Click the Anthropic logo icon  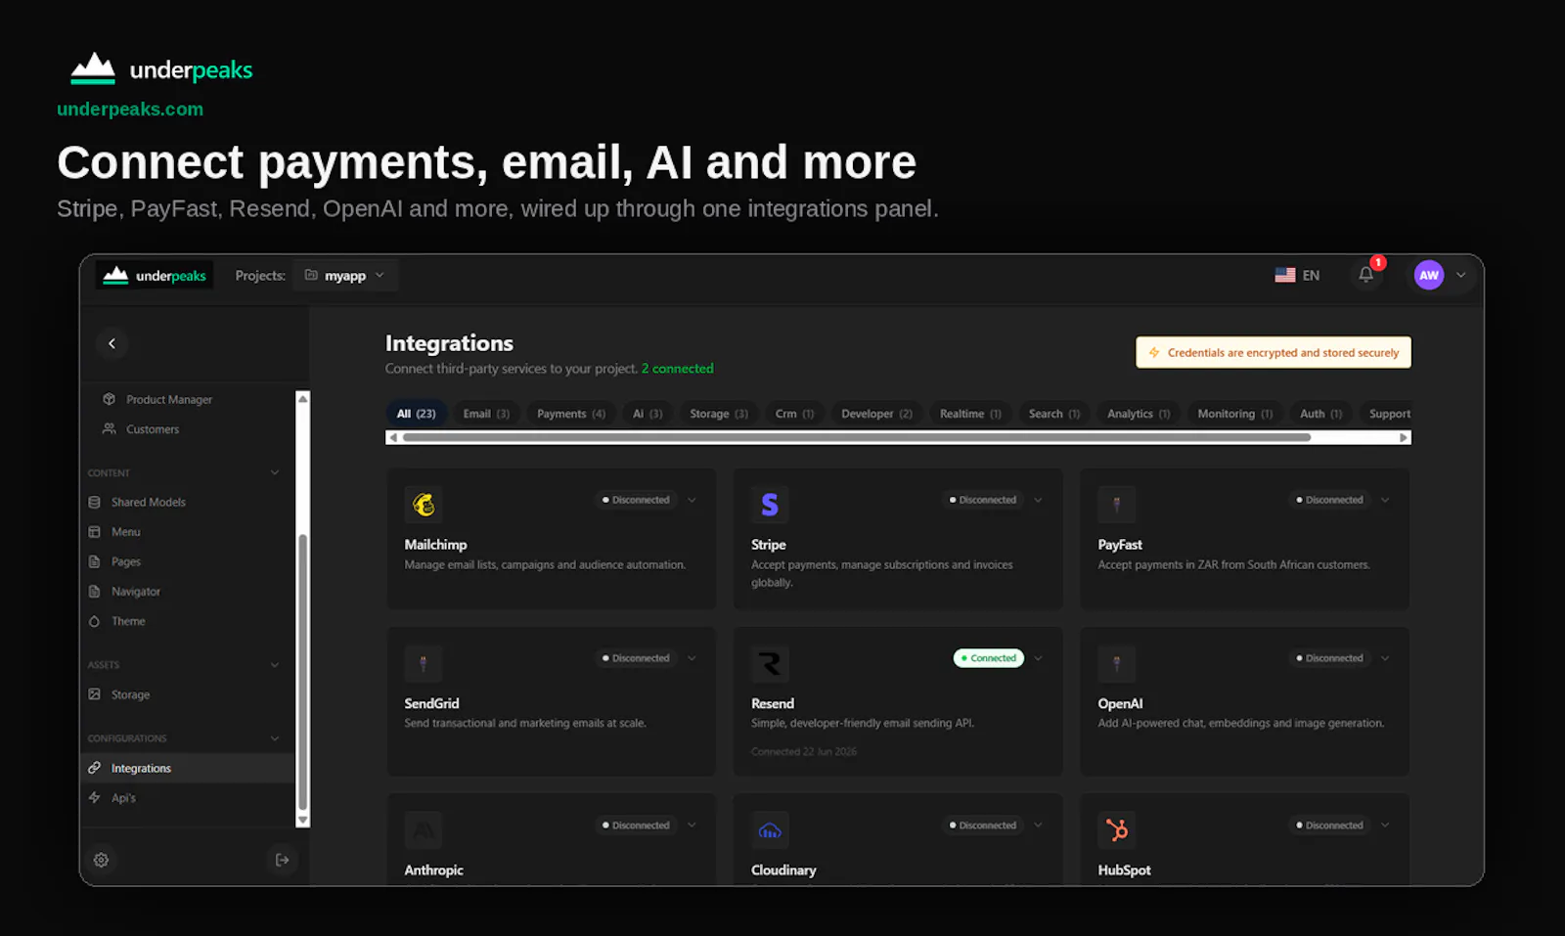click(x=424, y=830)
